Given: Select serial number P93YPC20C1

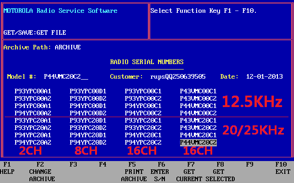Looking at the screenshot, I should coord(143,120).
